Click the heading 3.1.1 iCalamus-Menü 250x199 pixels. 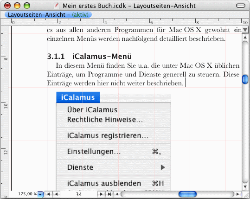(x=89, y=57)
